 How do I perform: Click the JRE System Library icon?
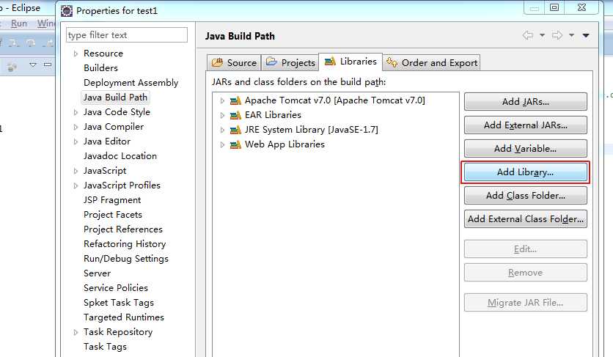click(x=235, y=130)
